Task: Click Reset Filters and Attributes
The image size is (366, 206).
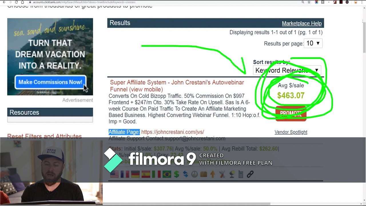Action: 44,136
